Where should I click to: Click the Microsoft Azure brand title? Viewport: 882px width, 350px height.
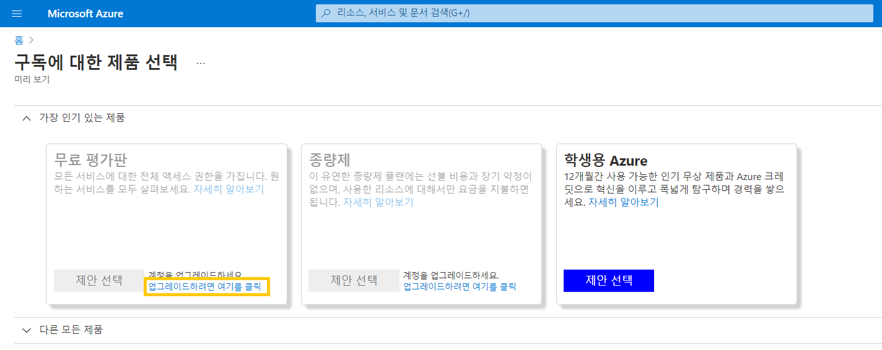(85, 14)
